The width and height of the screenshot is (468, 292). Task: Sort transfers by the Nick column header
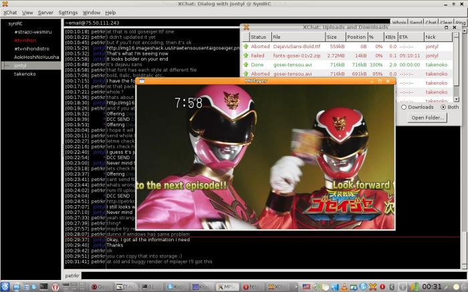(x=437, y=37)
